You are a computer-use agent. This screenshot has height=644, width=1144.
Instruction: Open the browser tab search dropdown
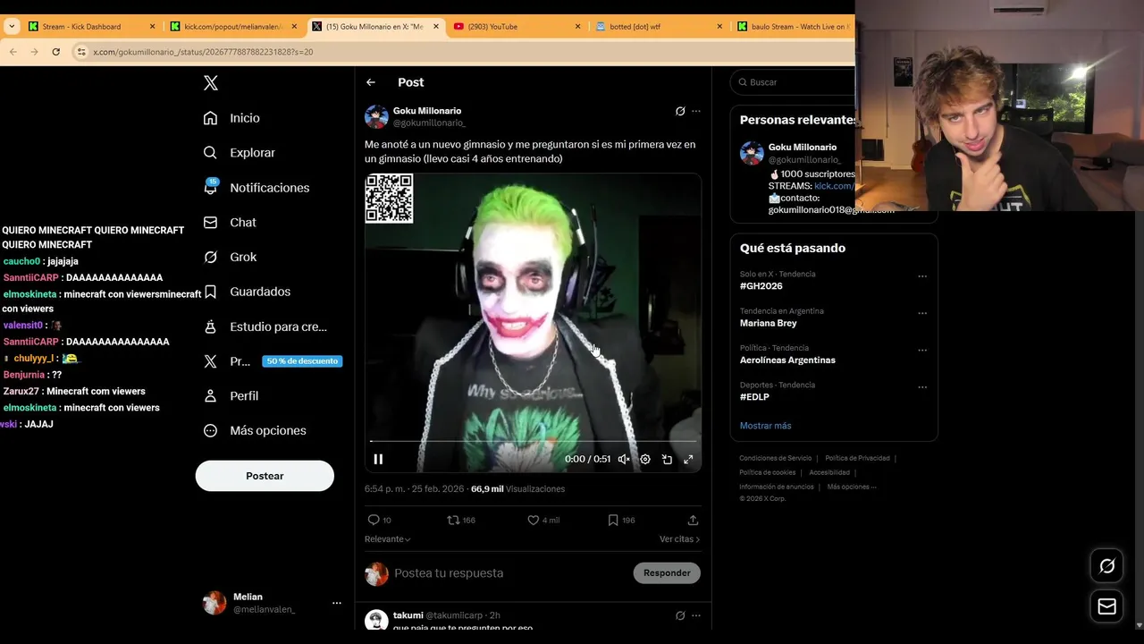click(12, 27)
